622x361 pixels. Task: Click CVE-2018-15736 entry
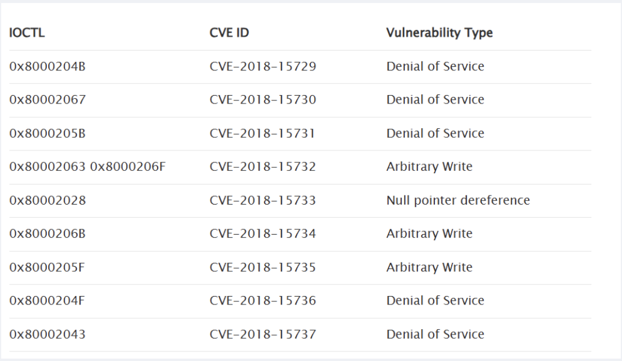coord(263,301)
